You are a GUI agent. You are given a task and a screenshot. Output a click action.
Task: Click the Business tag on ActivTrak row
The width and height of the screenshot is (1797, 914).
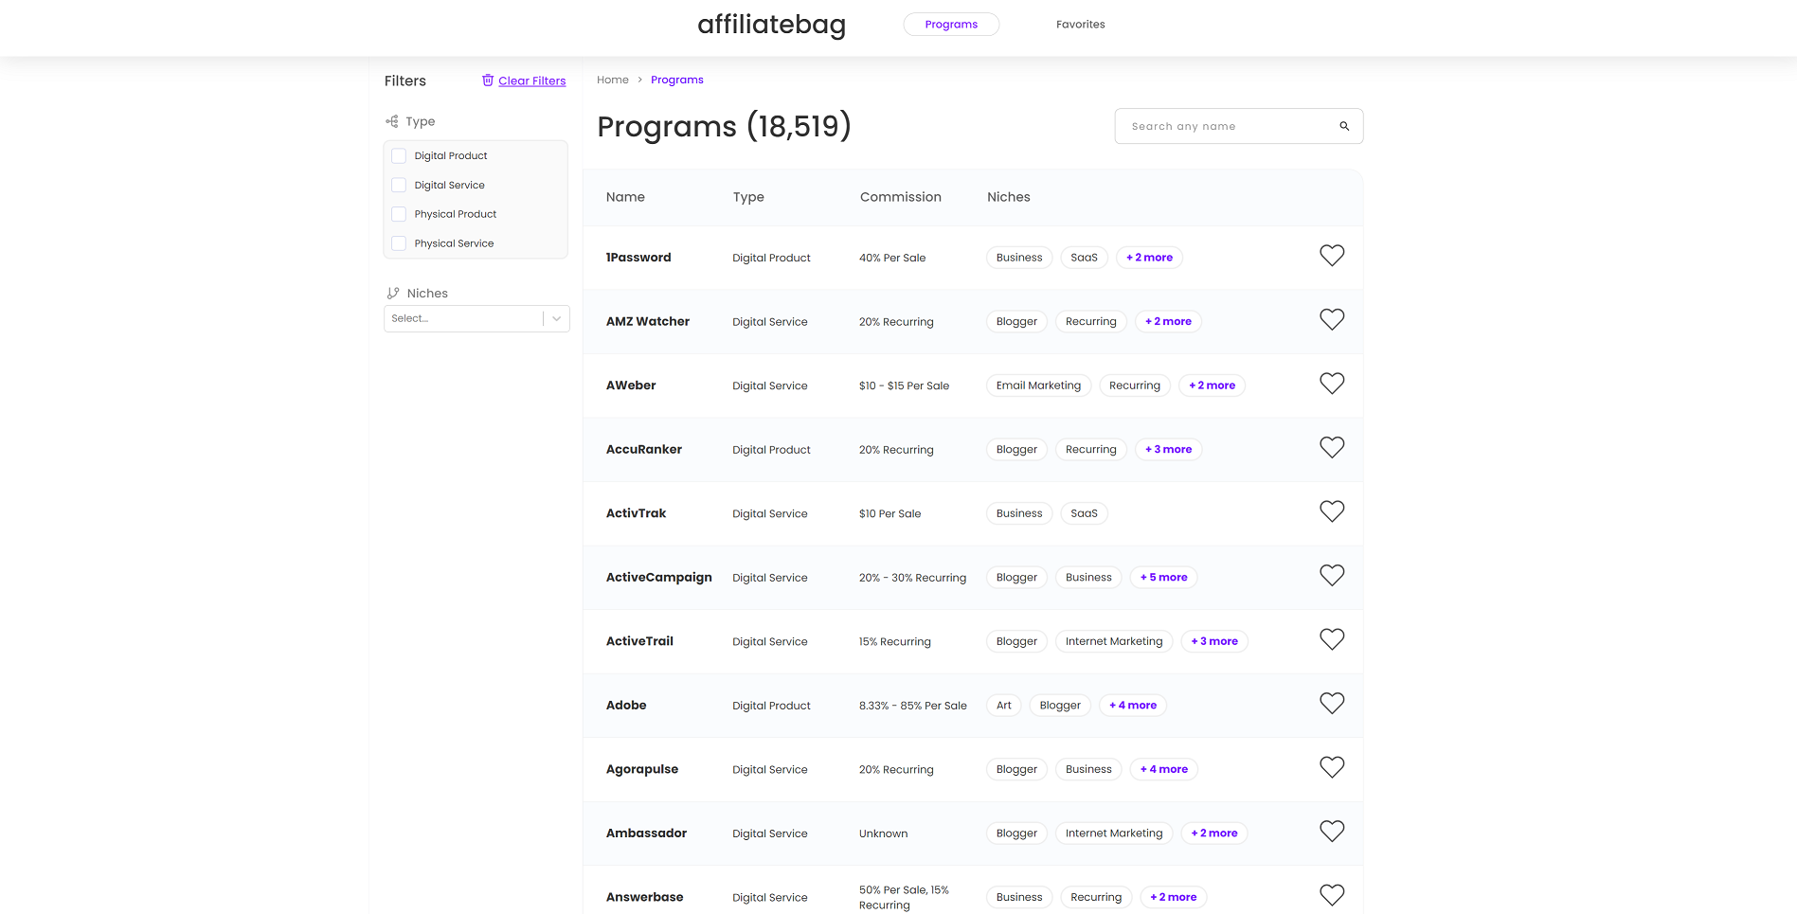(1019, 513)
